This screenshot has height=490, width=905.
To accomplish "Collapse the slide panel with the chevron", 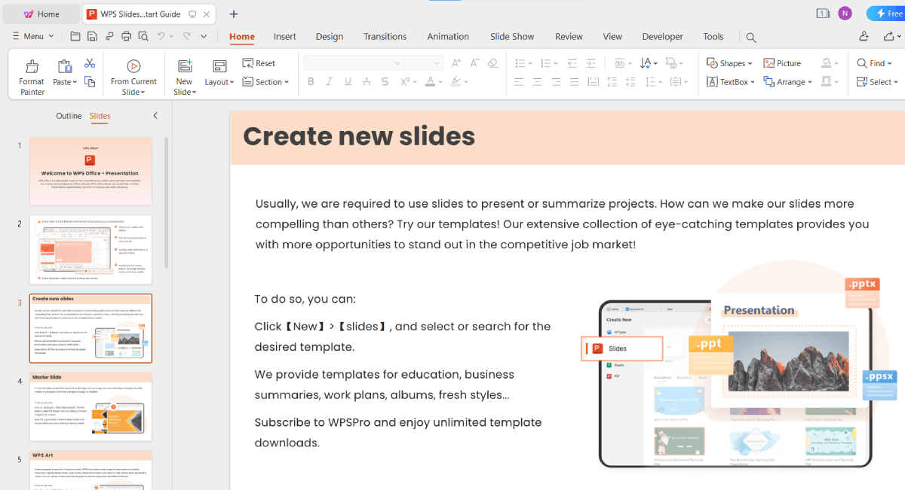I will [155, 116].
